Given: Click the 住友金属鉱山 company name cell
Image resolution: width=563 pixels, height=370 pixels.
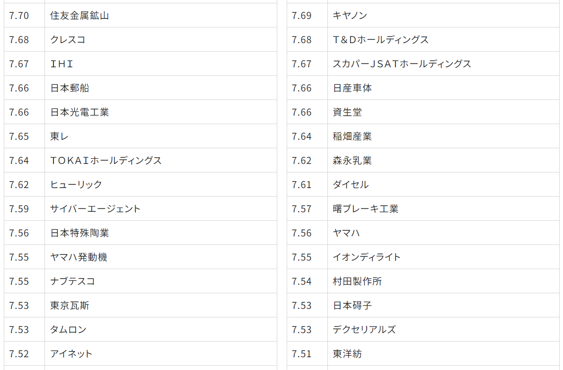Looking at the screenshot, I should pyautogui.click(x=79, y=16).
